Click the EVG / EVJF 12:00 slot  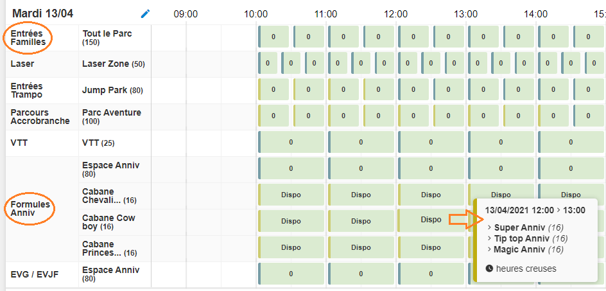point(431,274)
